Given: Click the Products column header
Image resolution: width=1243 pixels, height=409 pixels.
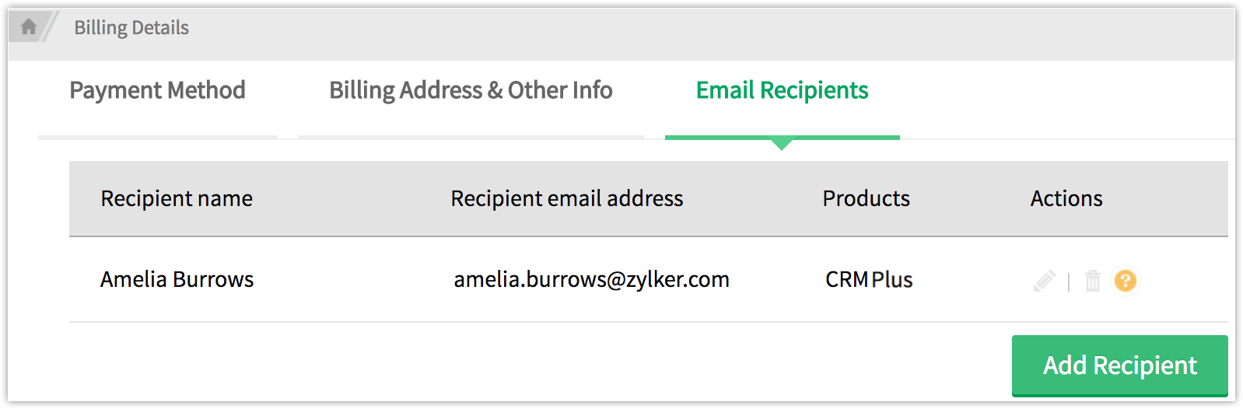Looking at the screenshot, I should (866, 199).
